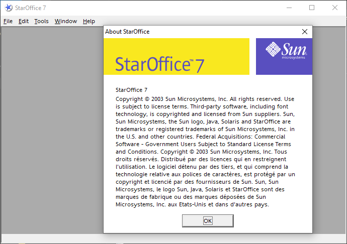Close the StarOffice 7 main window
Screen dimensions: 347x244
tap(335, 8)
